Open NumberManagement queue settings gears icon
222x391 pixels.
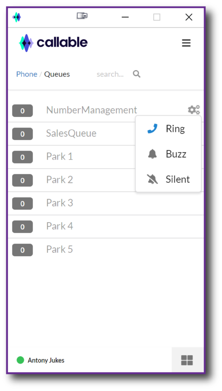[x=194, y=110]
